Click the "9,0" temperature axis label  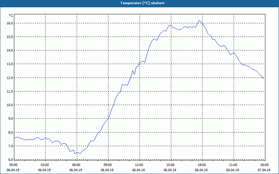pos(11,119)
